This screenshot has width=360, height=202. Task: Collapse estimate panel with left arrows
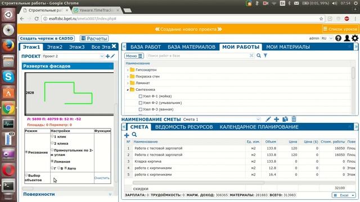124,127
